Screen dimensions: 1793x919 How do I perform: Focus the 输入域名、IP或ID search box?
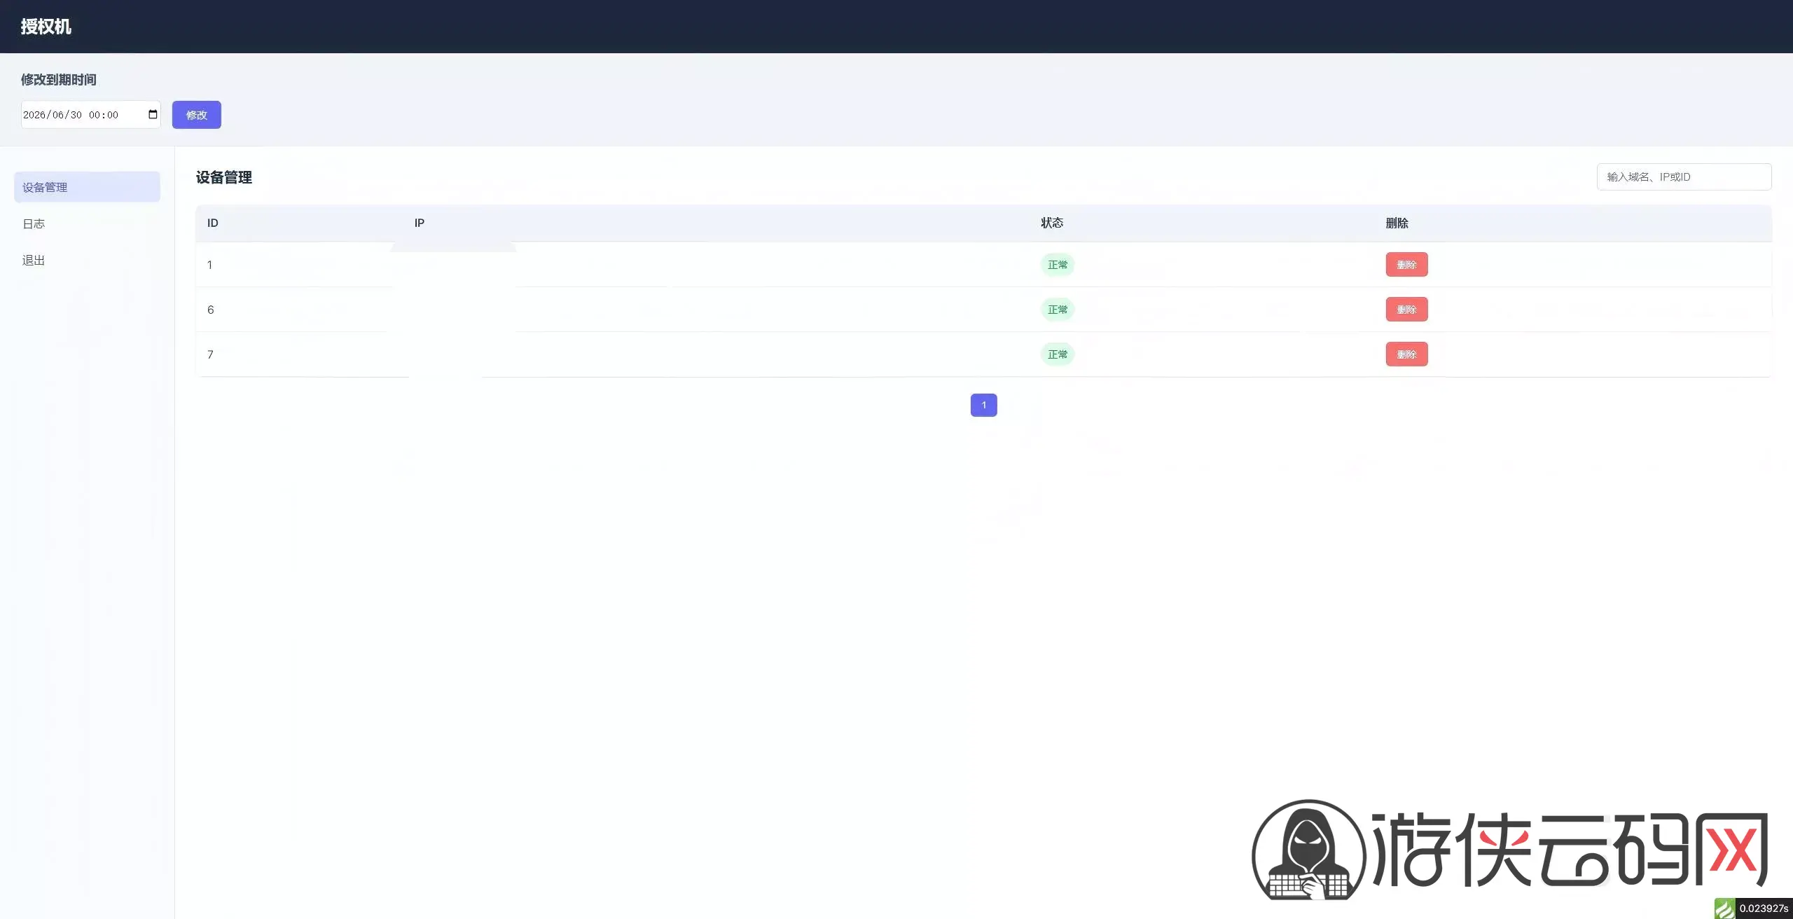tap(1684, 177)
